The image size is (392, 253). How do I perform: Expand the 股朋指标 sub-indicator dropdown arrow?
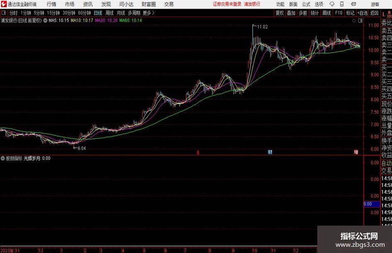3,158
